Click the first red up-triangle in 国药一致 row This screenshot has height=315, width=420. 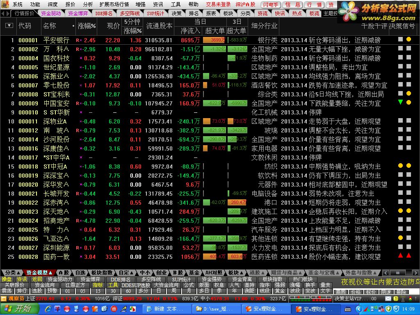pos(400,255)
